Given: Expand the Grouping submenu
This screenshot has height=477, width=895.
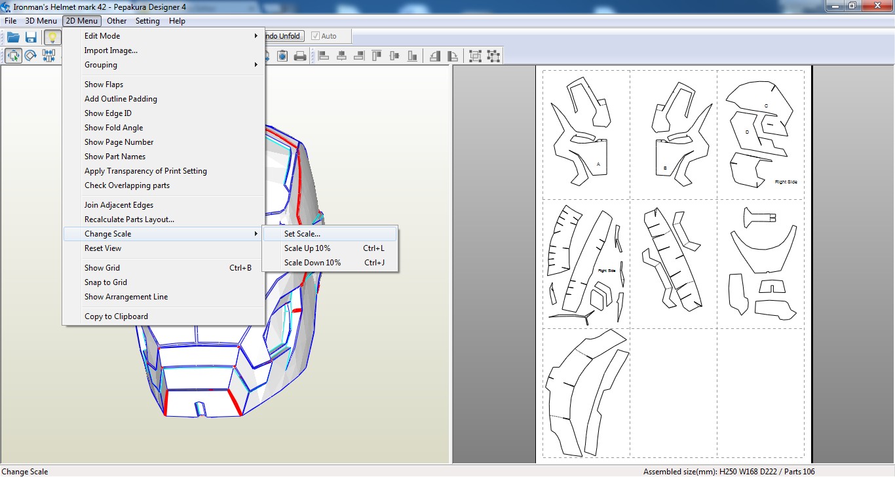Looking at the screenshot, I should [164, 65].
